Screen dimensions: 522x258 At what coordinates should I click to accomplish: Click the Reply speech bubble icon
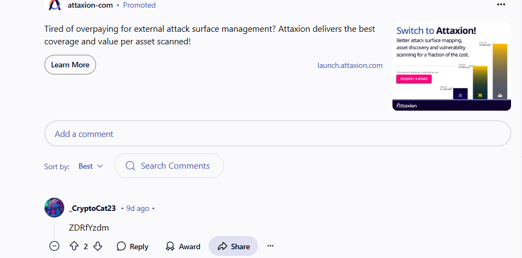click(x=121, y=246)
